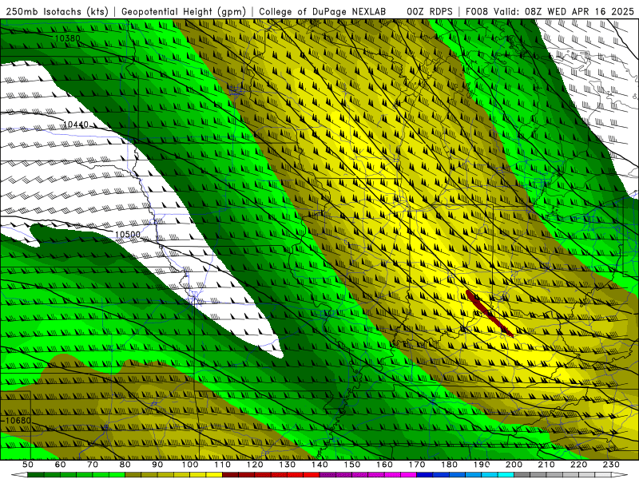Click the 150 value on the color scale

coord(352,465)
